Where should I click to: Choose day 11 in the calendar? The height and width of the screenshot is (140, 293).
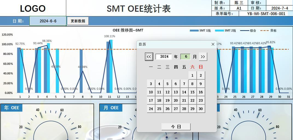[x=159, y=92]
